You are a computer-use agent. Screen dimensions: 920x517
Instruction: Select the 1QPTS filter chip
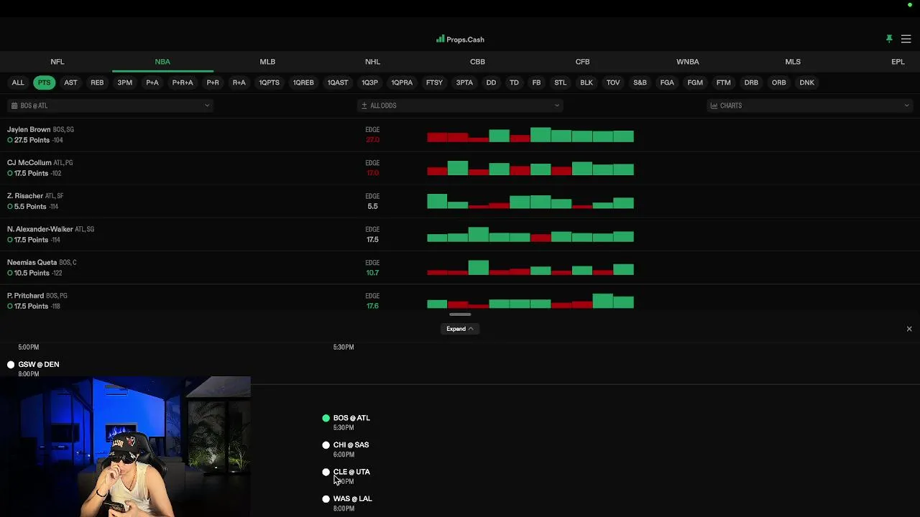click(x=270, y=83)
